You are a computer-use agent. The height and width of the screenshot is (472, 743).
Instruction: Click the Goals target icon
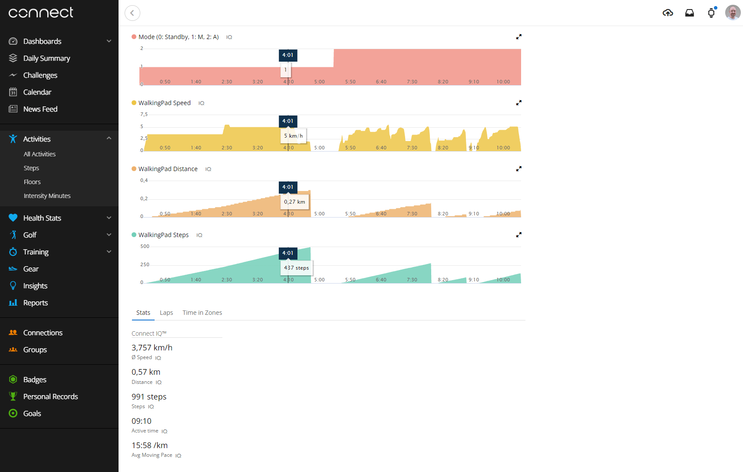(13, 413)
